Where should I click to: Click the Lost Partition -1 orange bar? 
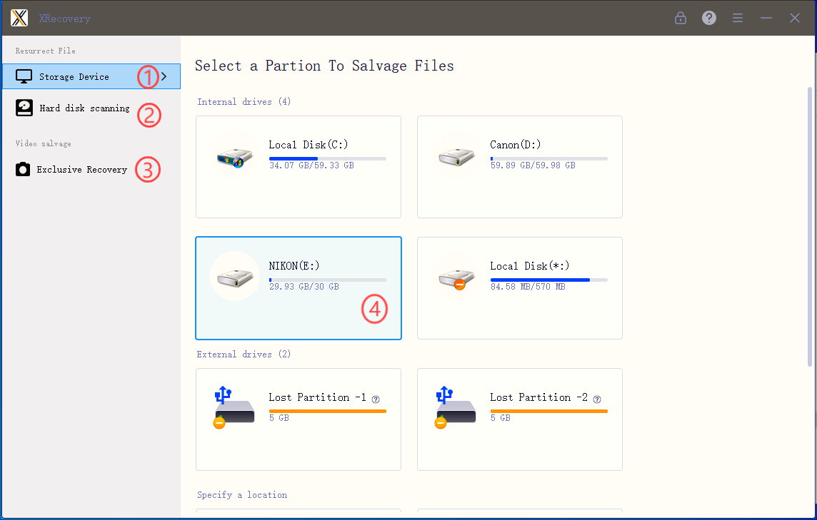327,411
